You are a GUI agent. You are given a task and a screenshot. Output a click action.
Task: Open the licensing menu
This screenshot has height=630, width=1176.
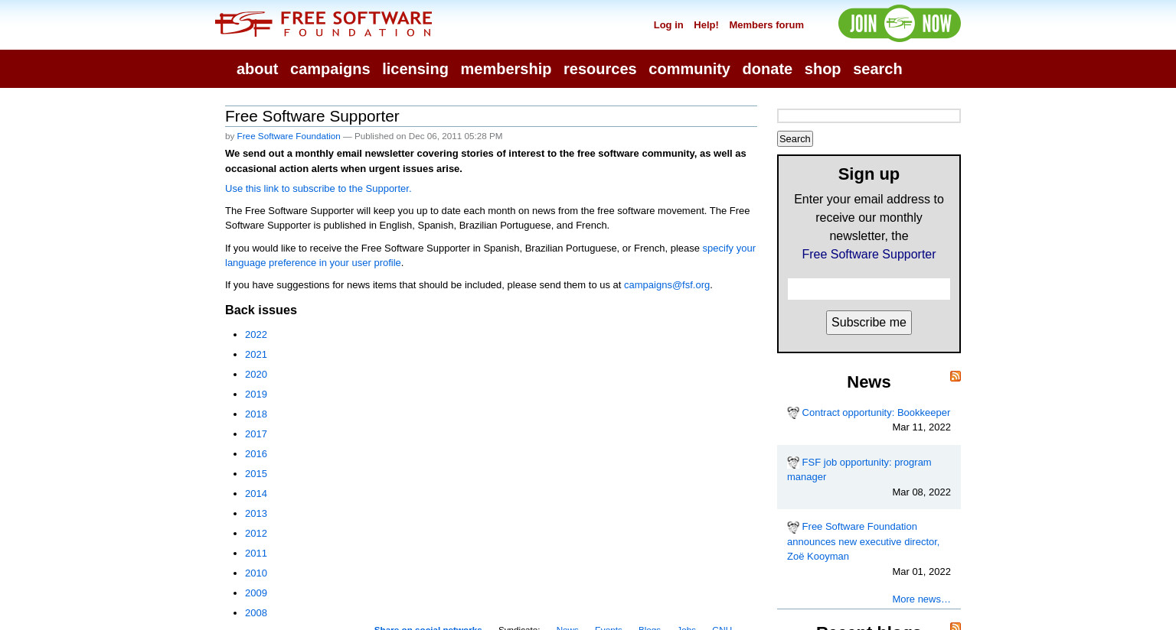pyautogui.click(x=415, y=69)
